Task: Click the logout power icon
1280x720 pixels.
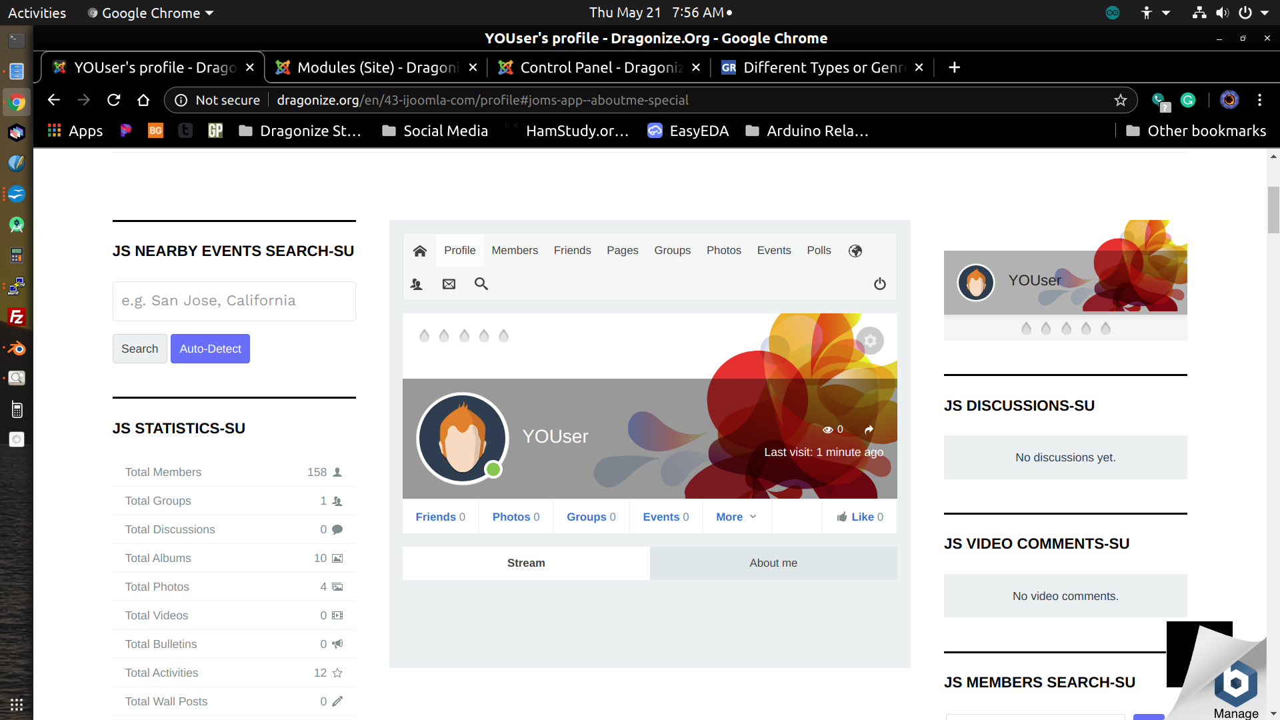Action: [x=880, y=284]
